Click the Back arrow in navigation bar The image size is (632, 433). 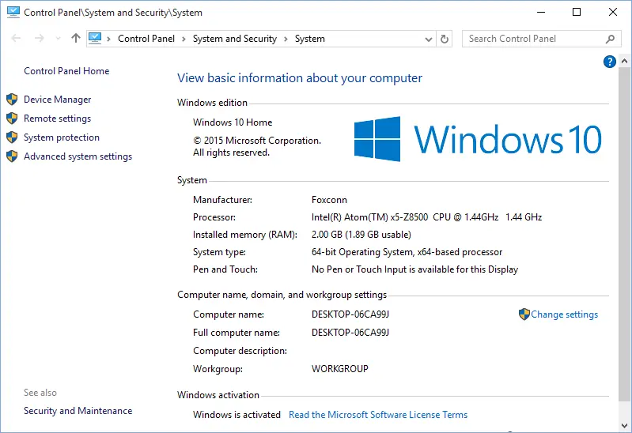tap(17, 39)
